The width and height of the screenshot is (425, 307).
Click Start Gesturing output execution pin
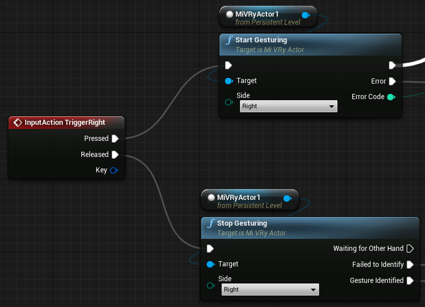coord(392,65)
